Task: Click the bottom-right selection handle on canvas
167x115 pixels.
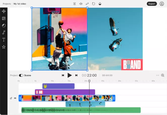Action: [87, 70]
